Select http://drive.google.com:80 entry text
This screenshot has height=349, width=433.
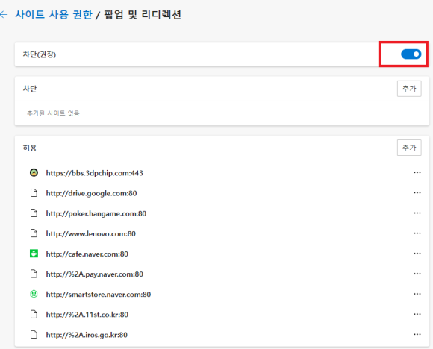point(91,193)
